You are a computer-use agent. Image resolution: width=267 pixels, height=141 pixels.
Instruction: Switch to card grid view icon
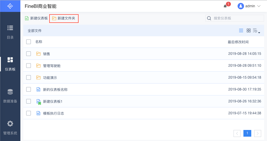click(x=249, y=30)
